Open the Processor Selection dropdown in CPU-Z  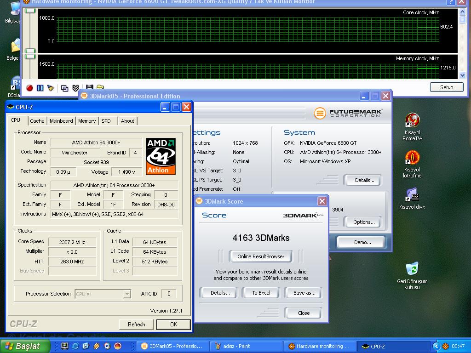pos(103,294)
